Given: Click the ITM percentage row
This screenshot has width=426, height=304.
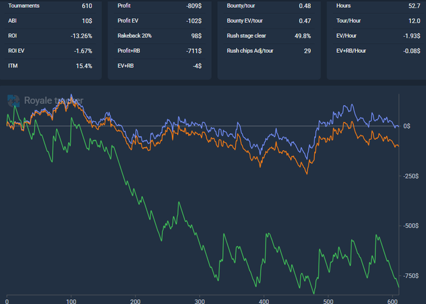Looking at the screenshot, I should 50,65.
